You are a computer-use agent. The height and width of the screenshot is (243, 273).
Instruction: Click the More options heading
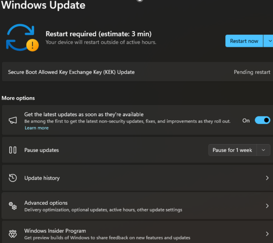tap(18, 98)
